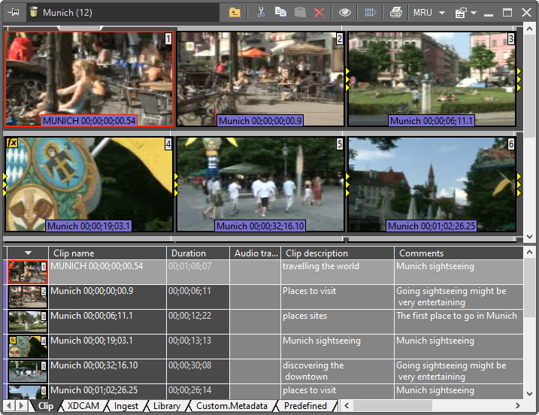This screenshot has width=539, height=415.
Task: Toggle the eye preview icon
Action: coord(344,12)
